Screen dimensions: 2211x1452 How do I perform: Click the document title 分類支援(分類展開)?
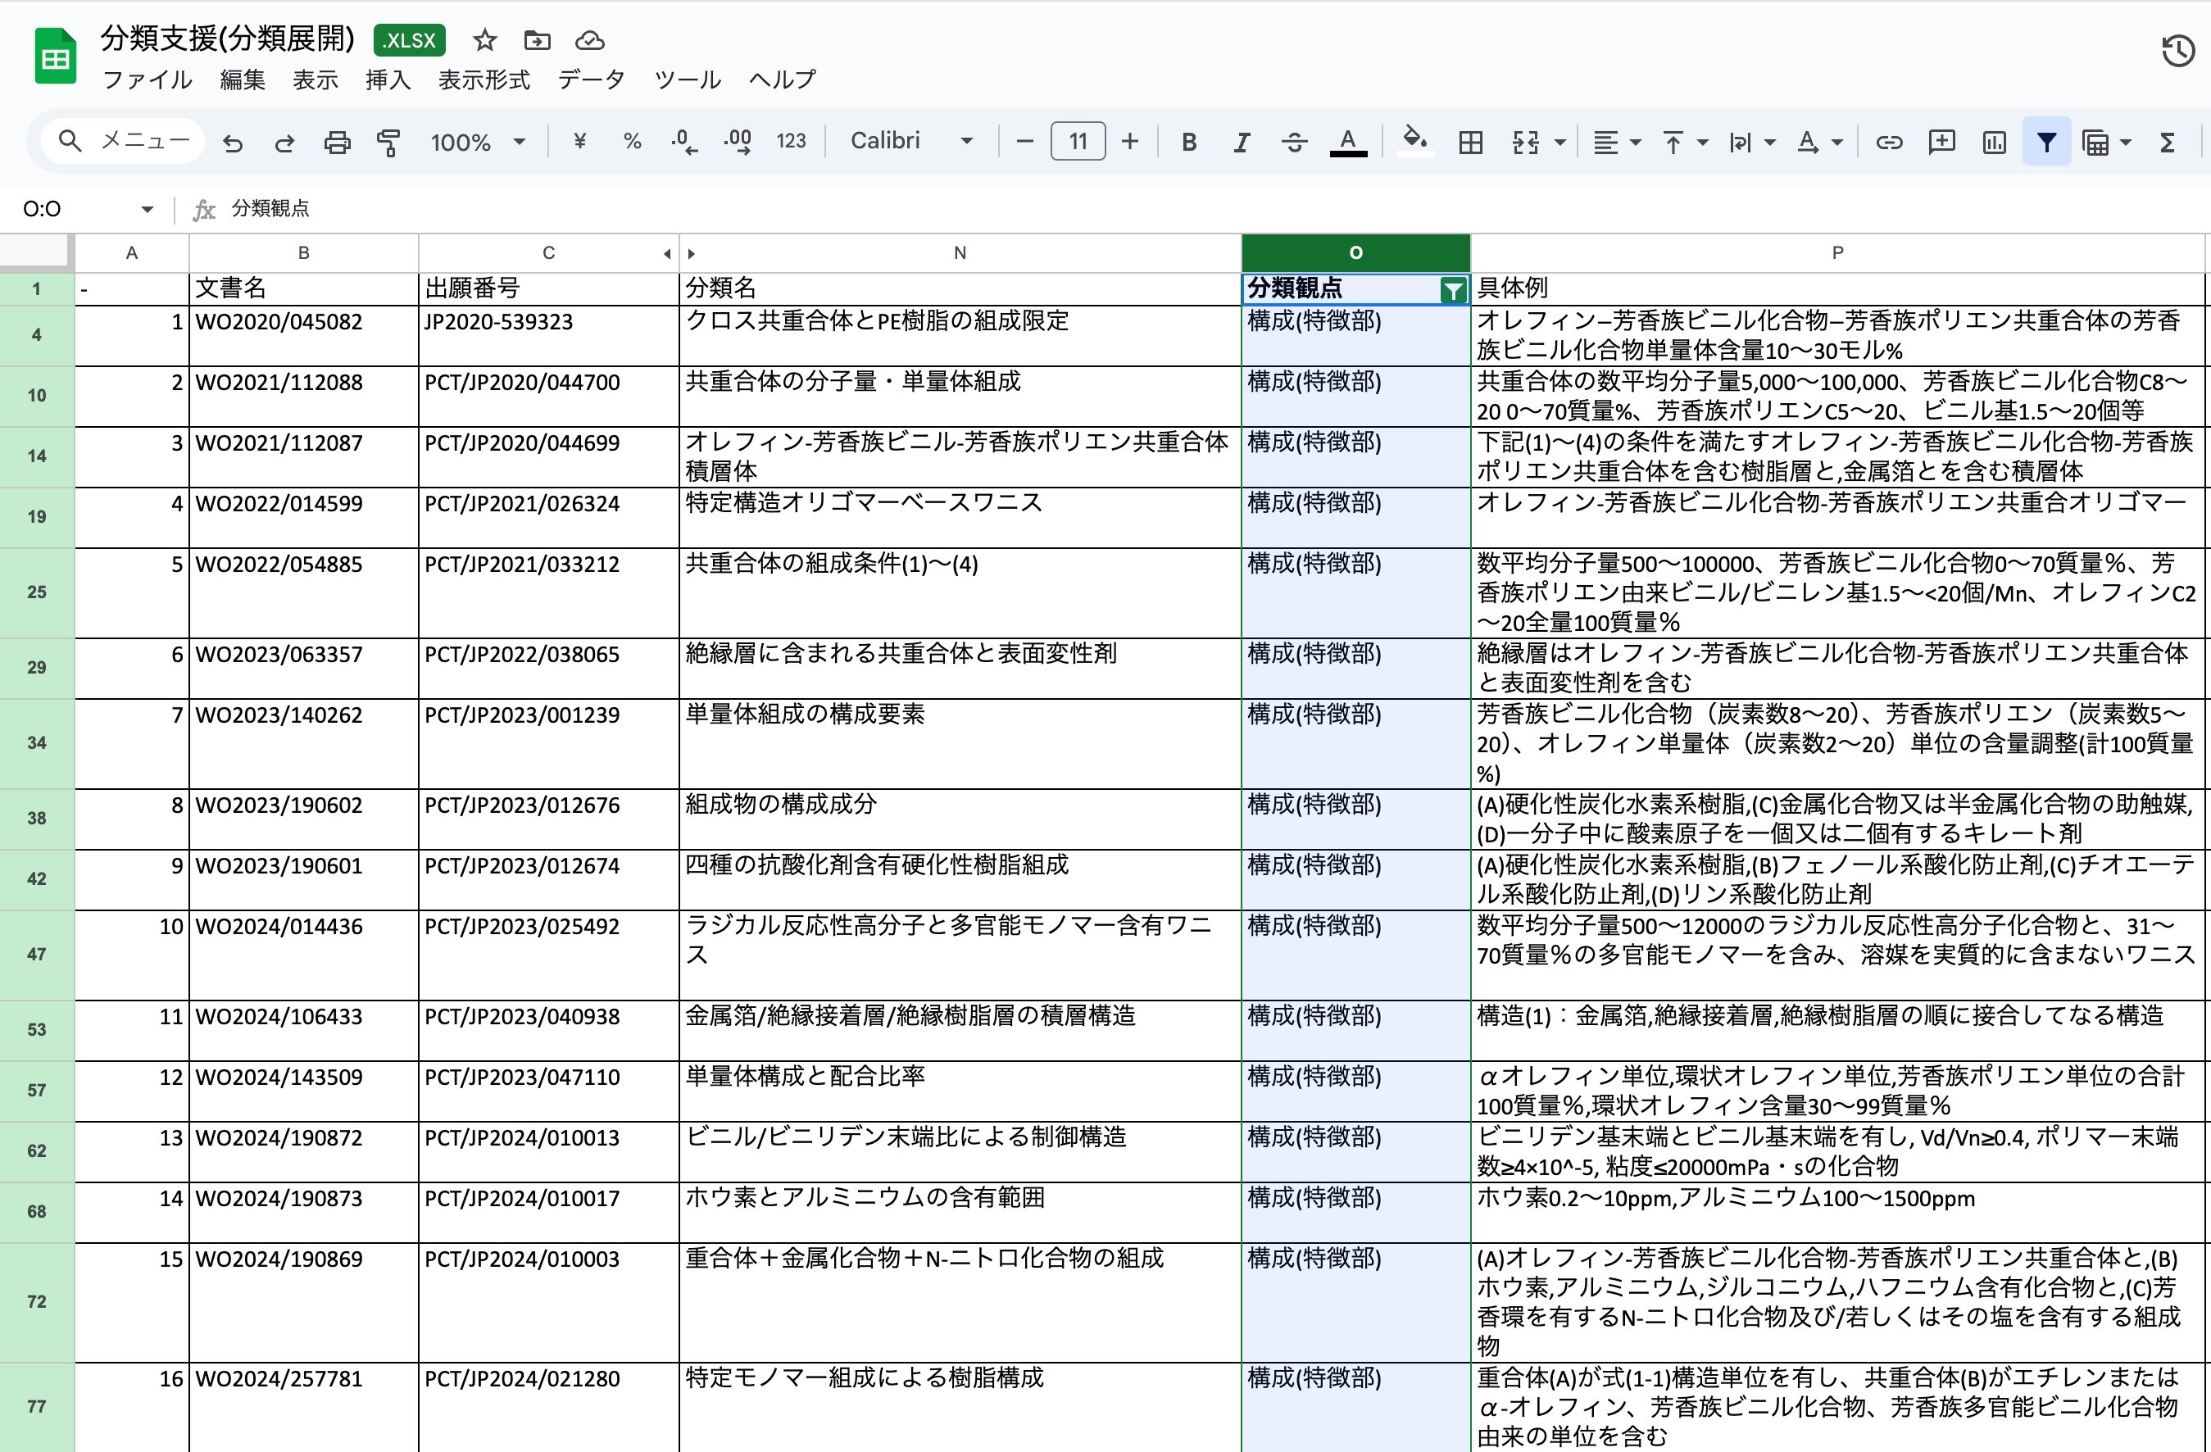[x=228, y=38]
